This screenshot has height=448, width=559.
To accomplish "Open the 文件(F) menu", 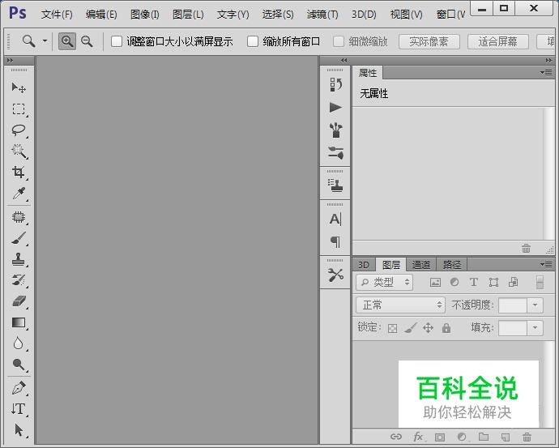I will click(57, 15).
